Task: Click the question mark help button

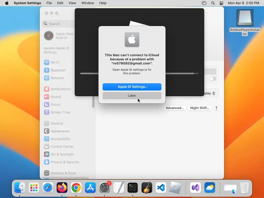Action: pyautogui.click(x=216, y=108)
